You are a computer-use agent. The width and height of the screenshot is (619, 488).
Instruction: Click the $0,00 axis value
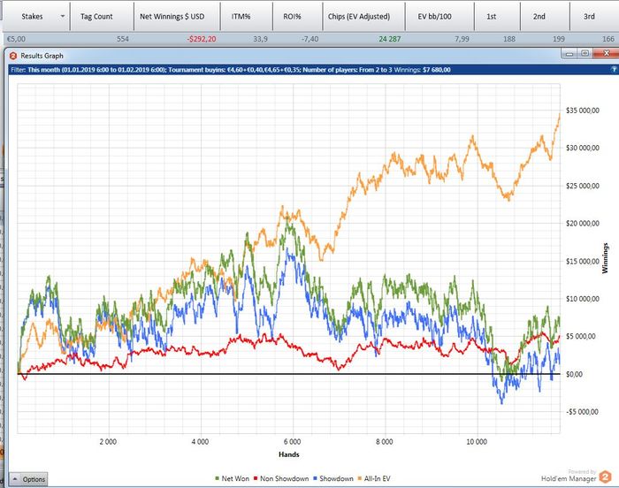tap(574, 374)
